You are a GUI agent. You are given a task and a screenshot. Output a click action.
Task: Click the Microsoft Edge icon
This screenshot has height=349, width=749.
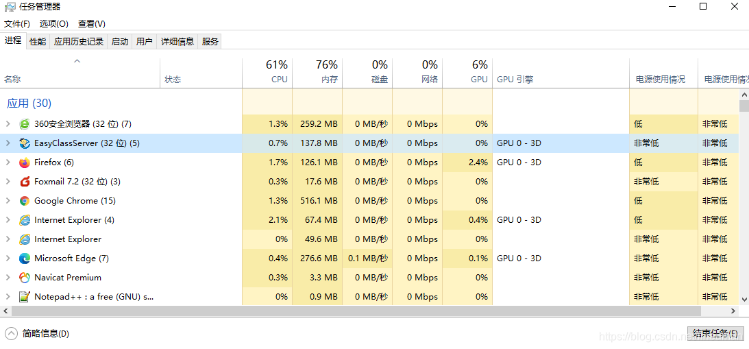click(25, 258)
